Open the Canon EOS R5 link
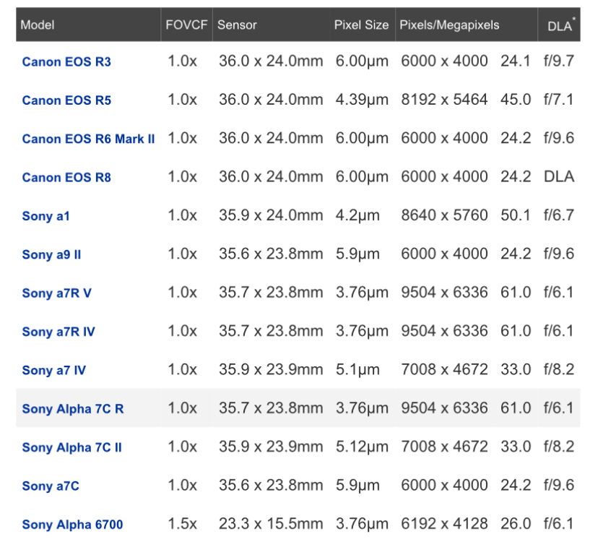Screen dimensions: 598x555 66,100
